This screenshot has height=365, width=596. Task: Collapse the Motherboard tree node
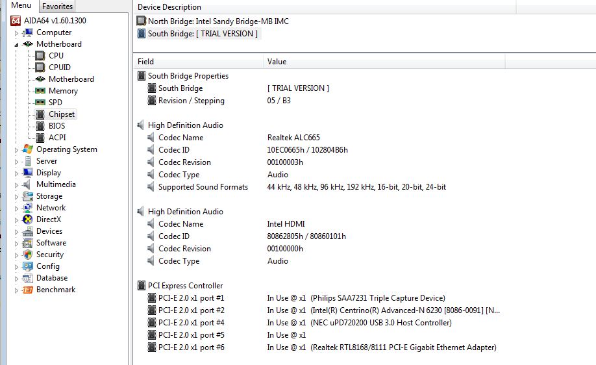coord(16,44)
